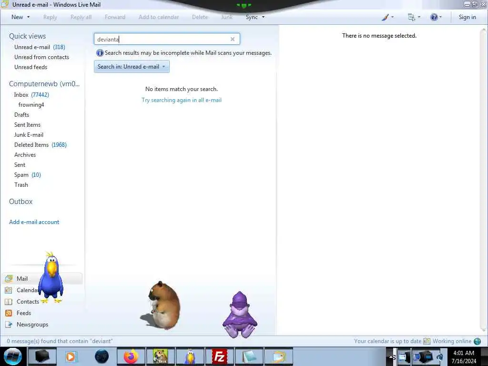This screenshot has height=366, width=488.
Task: Open the Drafts folder
Action: (x=21, y=114)
